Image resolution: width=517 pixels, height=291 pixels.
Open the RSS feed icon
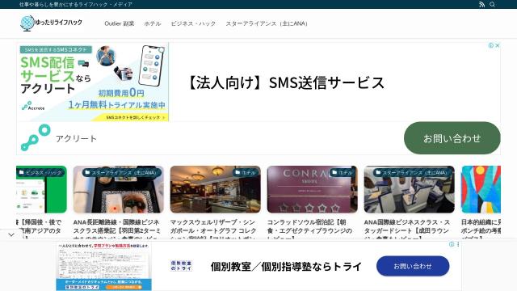point(481,4)
